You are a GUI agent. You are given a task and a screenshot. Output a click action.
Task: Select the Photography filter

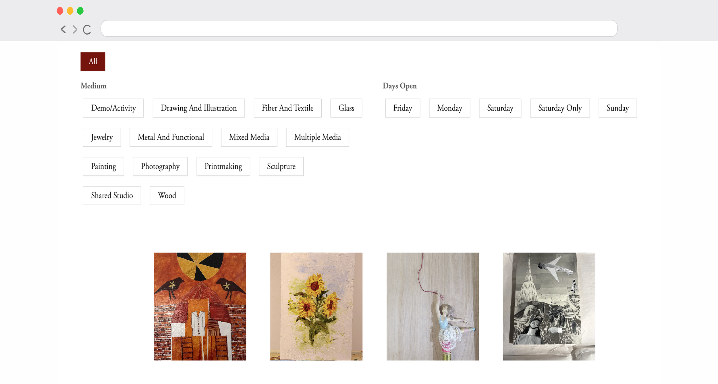[x=160, y=166]
